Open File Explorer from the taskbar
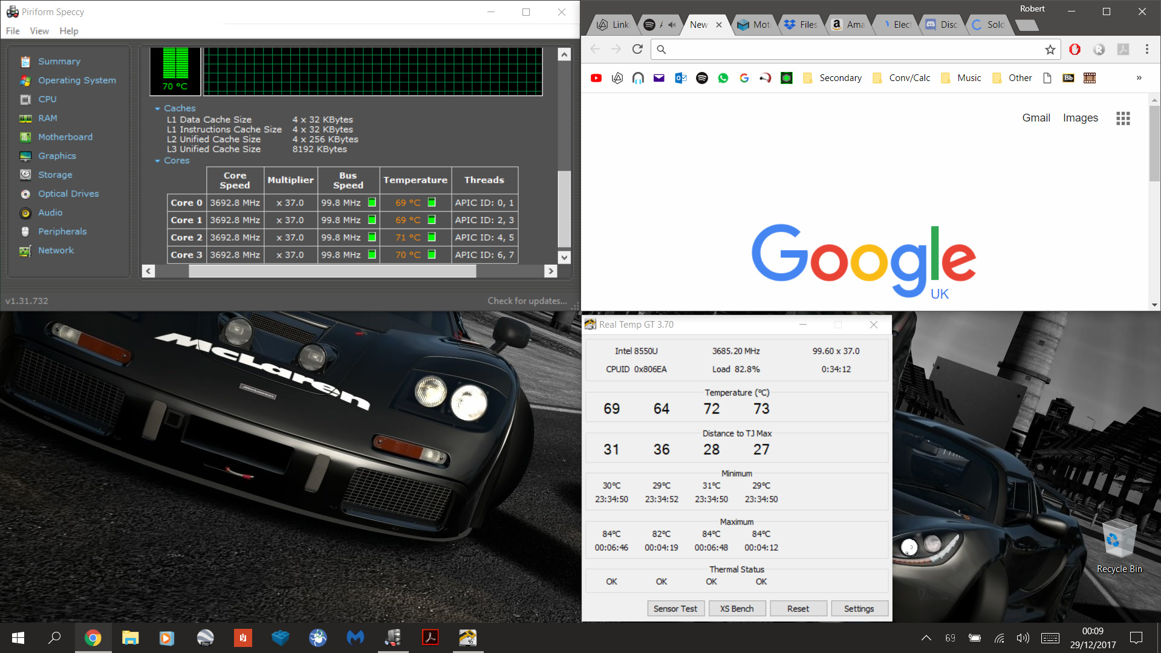Image resolution: width=1161 pixels, height=653 pixels. click(x=131, y=637)
